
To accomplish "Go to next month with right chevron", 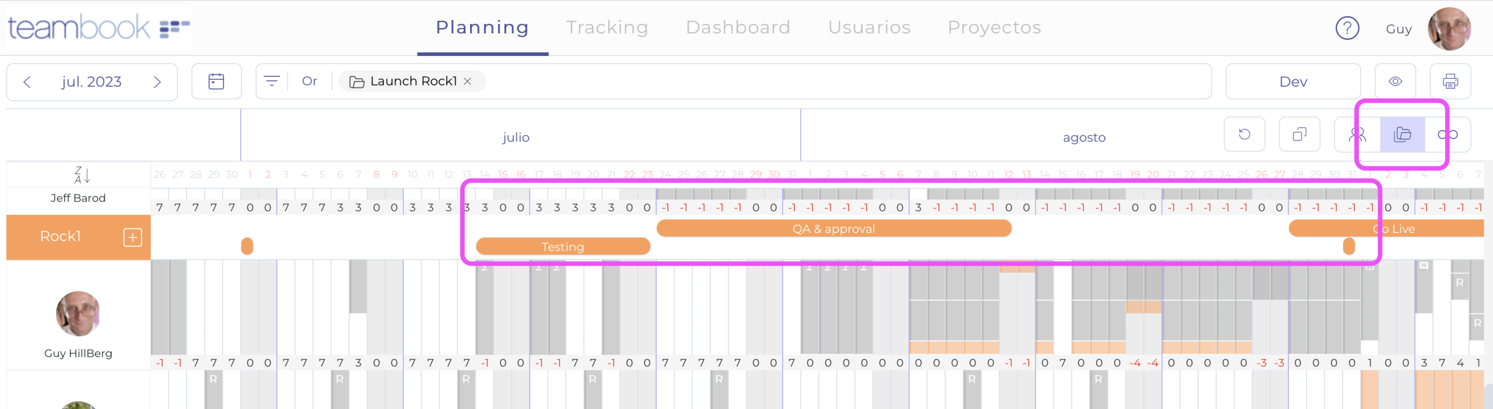I will [x=157, y=82].
